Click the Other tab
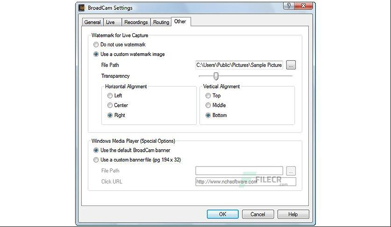The width and height of the screenshot is (391, 227). click(x=180, y=22)
